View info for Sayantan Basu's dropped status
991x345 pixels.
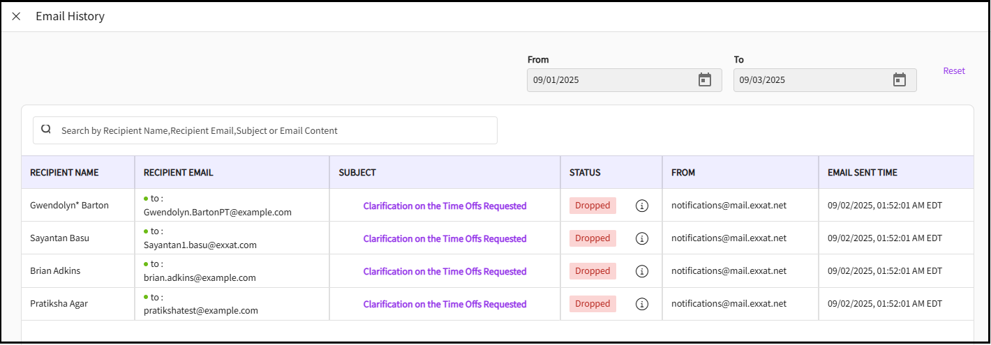(642, 238)
